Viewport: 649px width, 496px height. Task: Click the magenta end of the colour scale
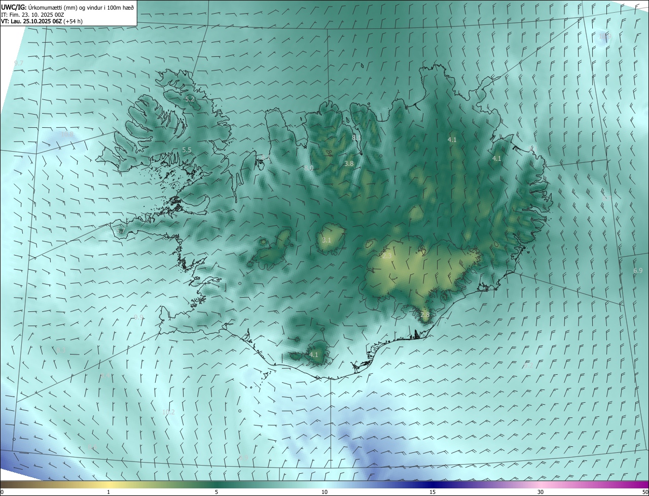(x=639, y=484)
